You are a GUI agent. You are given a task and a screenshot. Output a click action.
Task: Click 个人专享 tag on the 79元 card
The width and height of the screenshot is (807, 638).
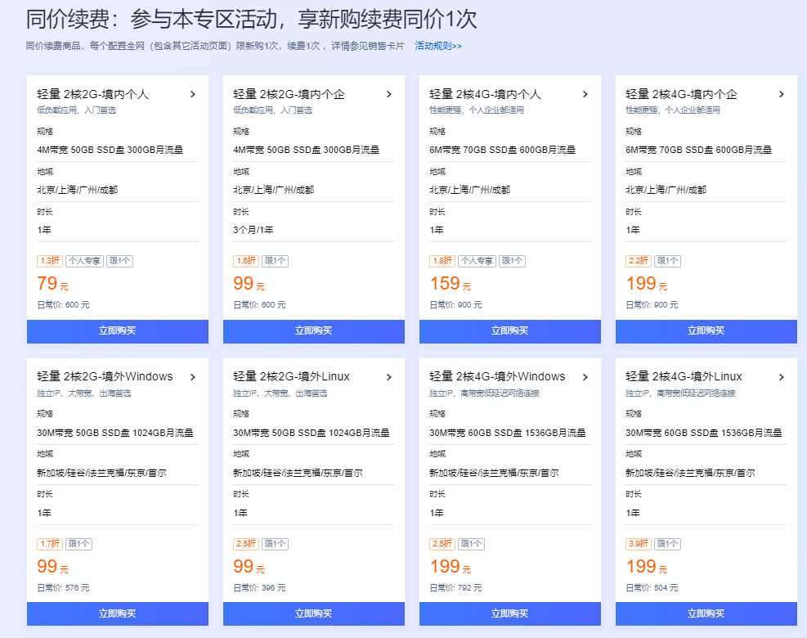pos(84,261)
